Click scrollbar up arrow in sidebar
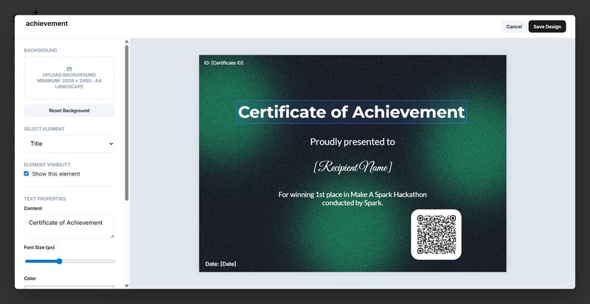The width and height of the screenshot is (590, 304). (x=127, y=41)
